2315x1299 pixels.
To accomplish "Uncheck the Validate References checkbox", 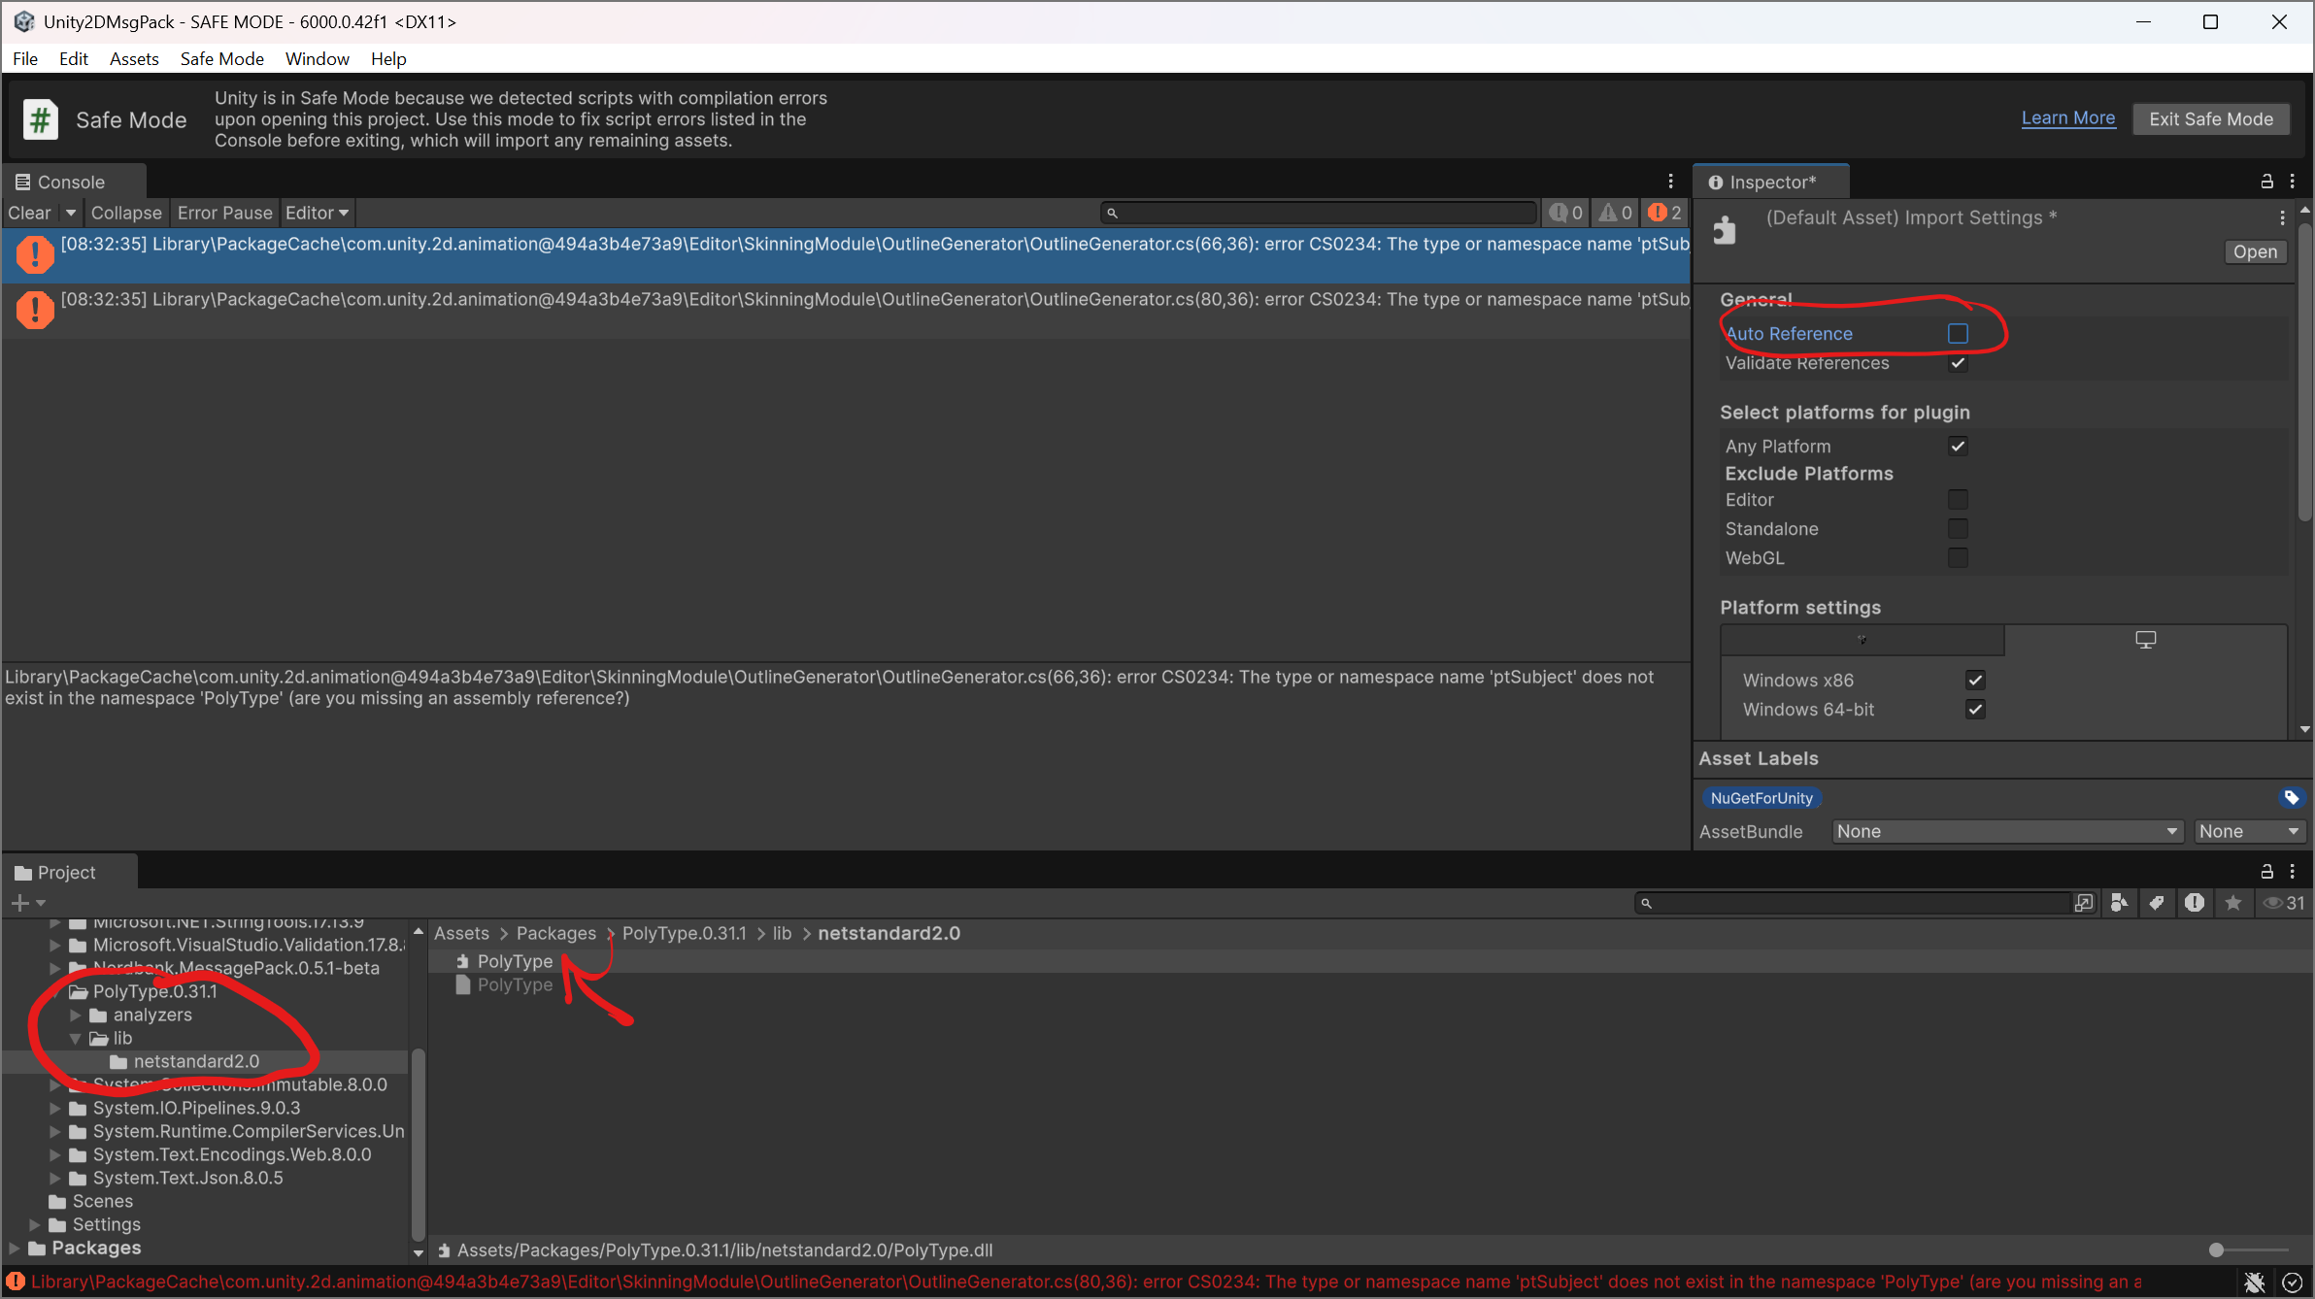I will click(x=1958, y=363).
